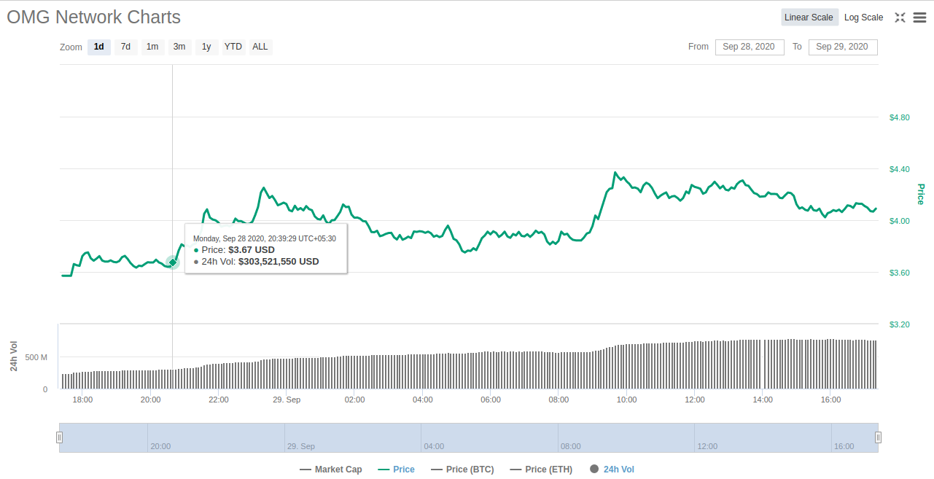
Task: Toggle 24h Vol series in legend
Action: click(x=612, y=470)
